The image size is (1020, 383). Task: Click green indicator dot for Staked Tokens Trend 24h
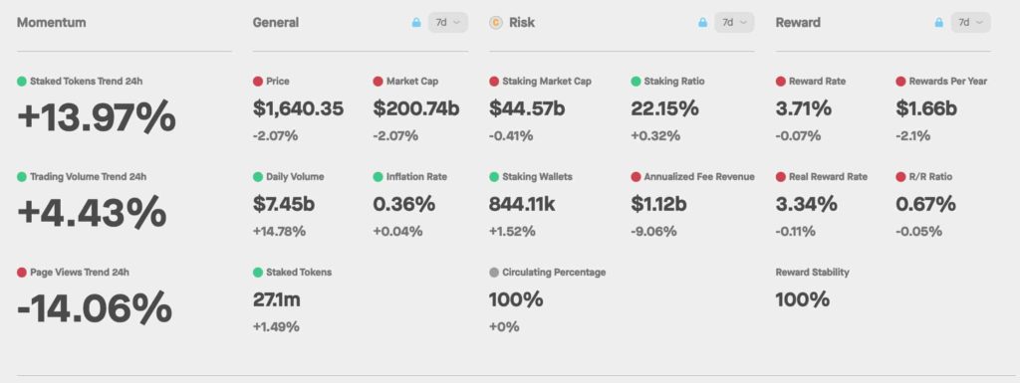coord(22,82)
